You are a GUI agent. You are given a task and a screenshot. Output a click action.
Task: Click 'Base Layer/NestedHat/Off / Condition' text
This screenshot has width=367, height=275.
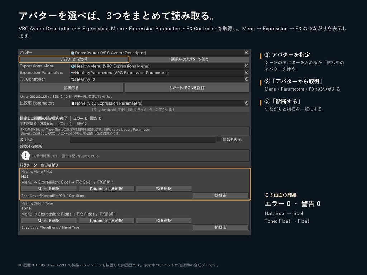click(52, 196)
